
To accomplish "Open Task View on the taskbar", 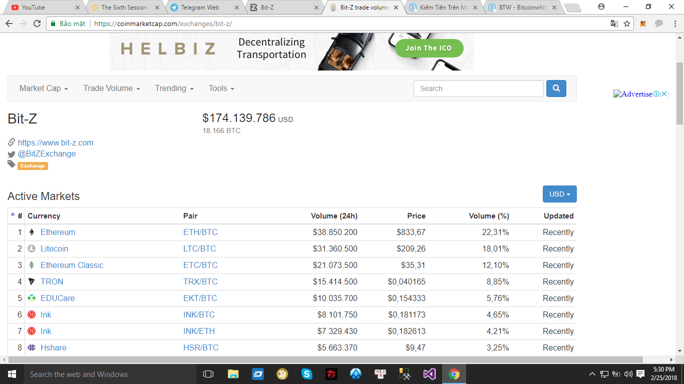I will click(208, 374).
